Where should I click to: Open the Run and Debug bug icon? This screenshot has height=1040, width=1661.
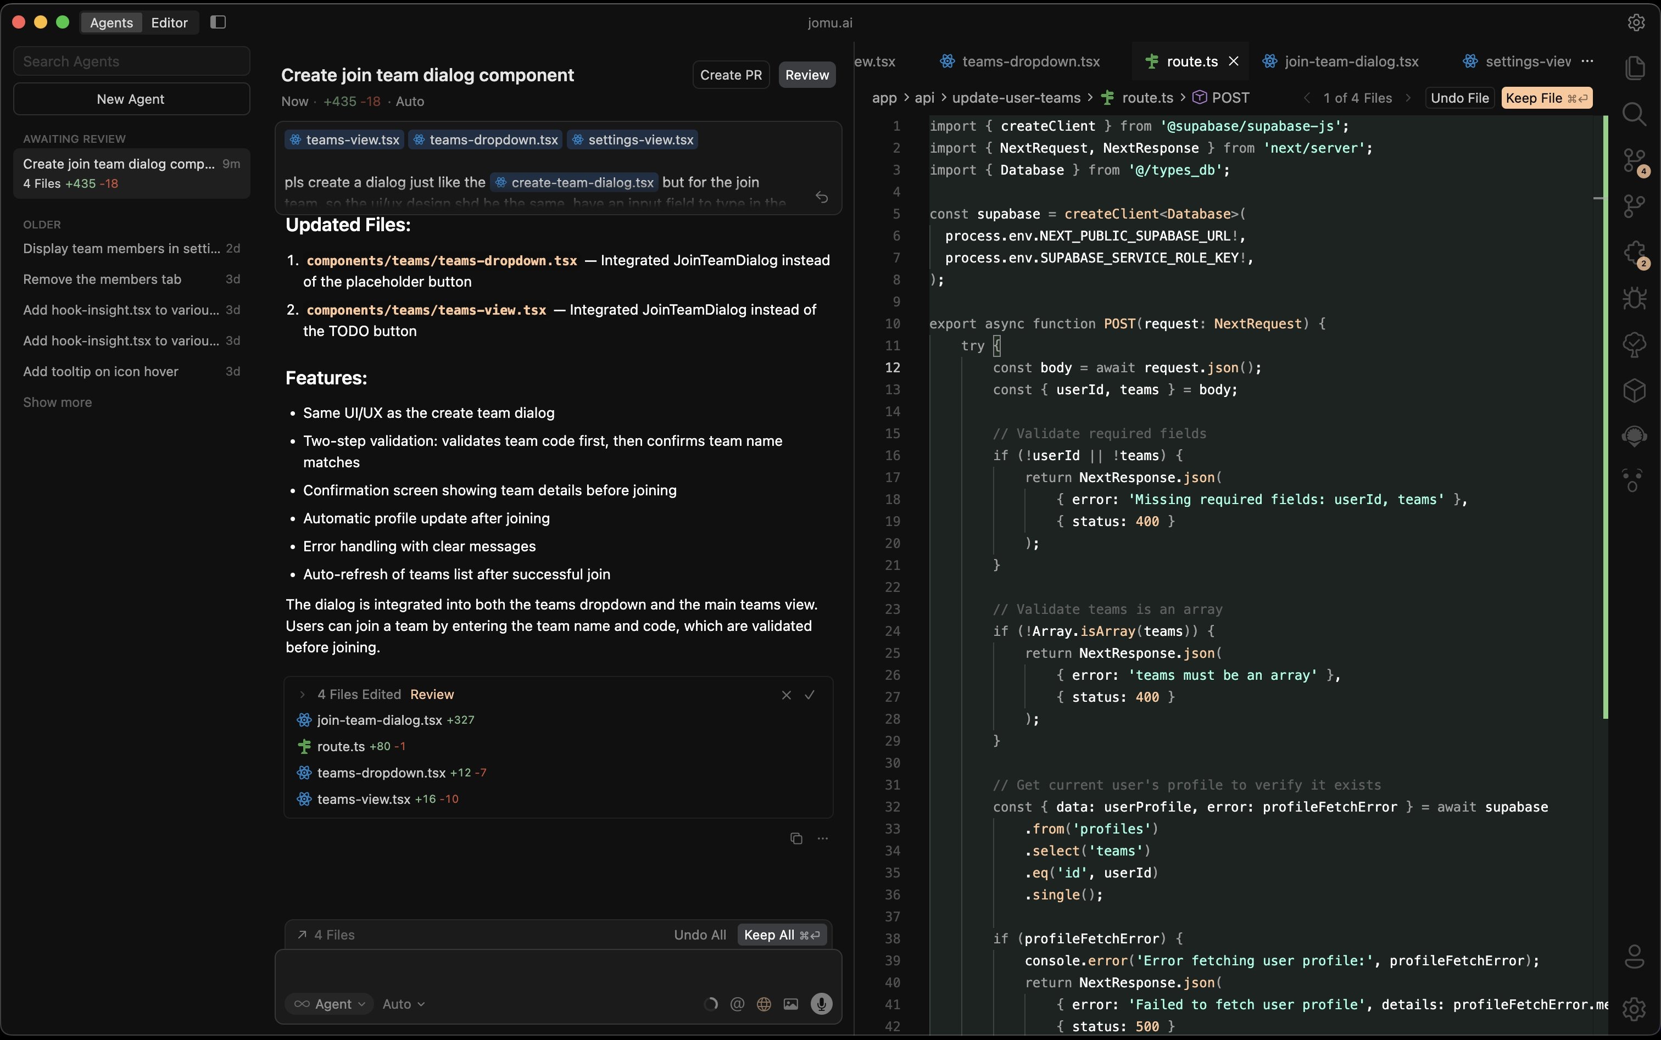(x=1635, y=298)
